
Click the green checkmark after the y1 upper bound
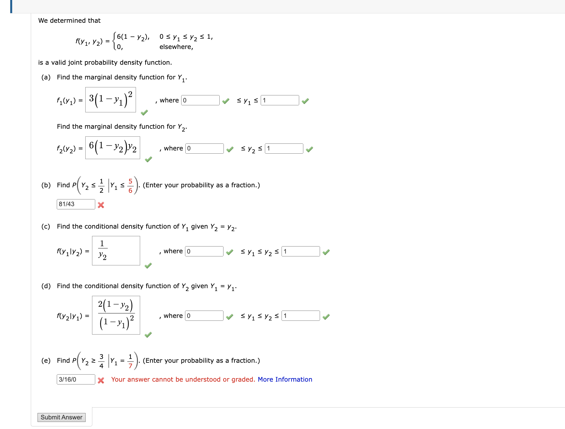click(305, 101)
